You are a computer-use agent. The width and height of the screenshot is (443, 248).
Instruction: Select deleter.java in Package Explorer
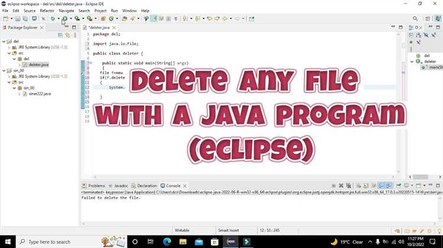click(39, 65)
